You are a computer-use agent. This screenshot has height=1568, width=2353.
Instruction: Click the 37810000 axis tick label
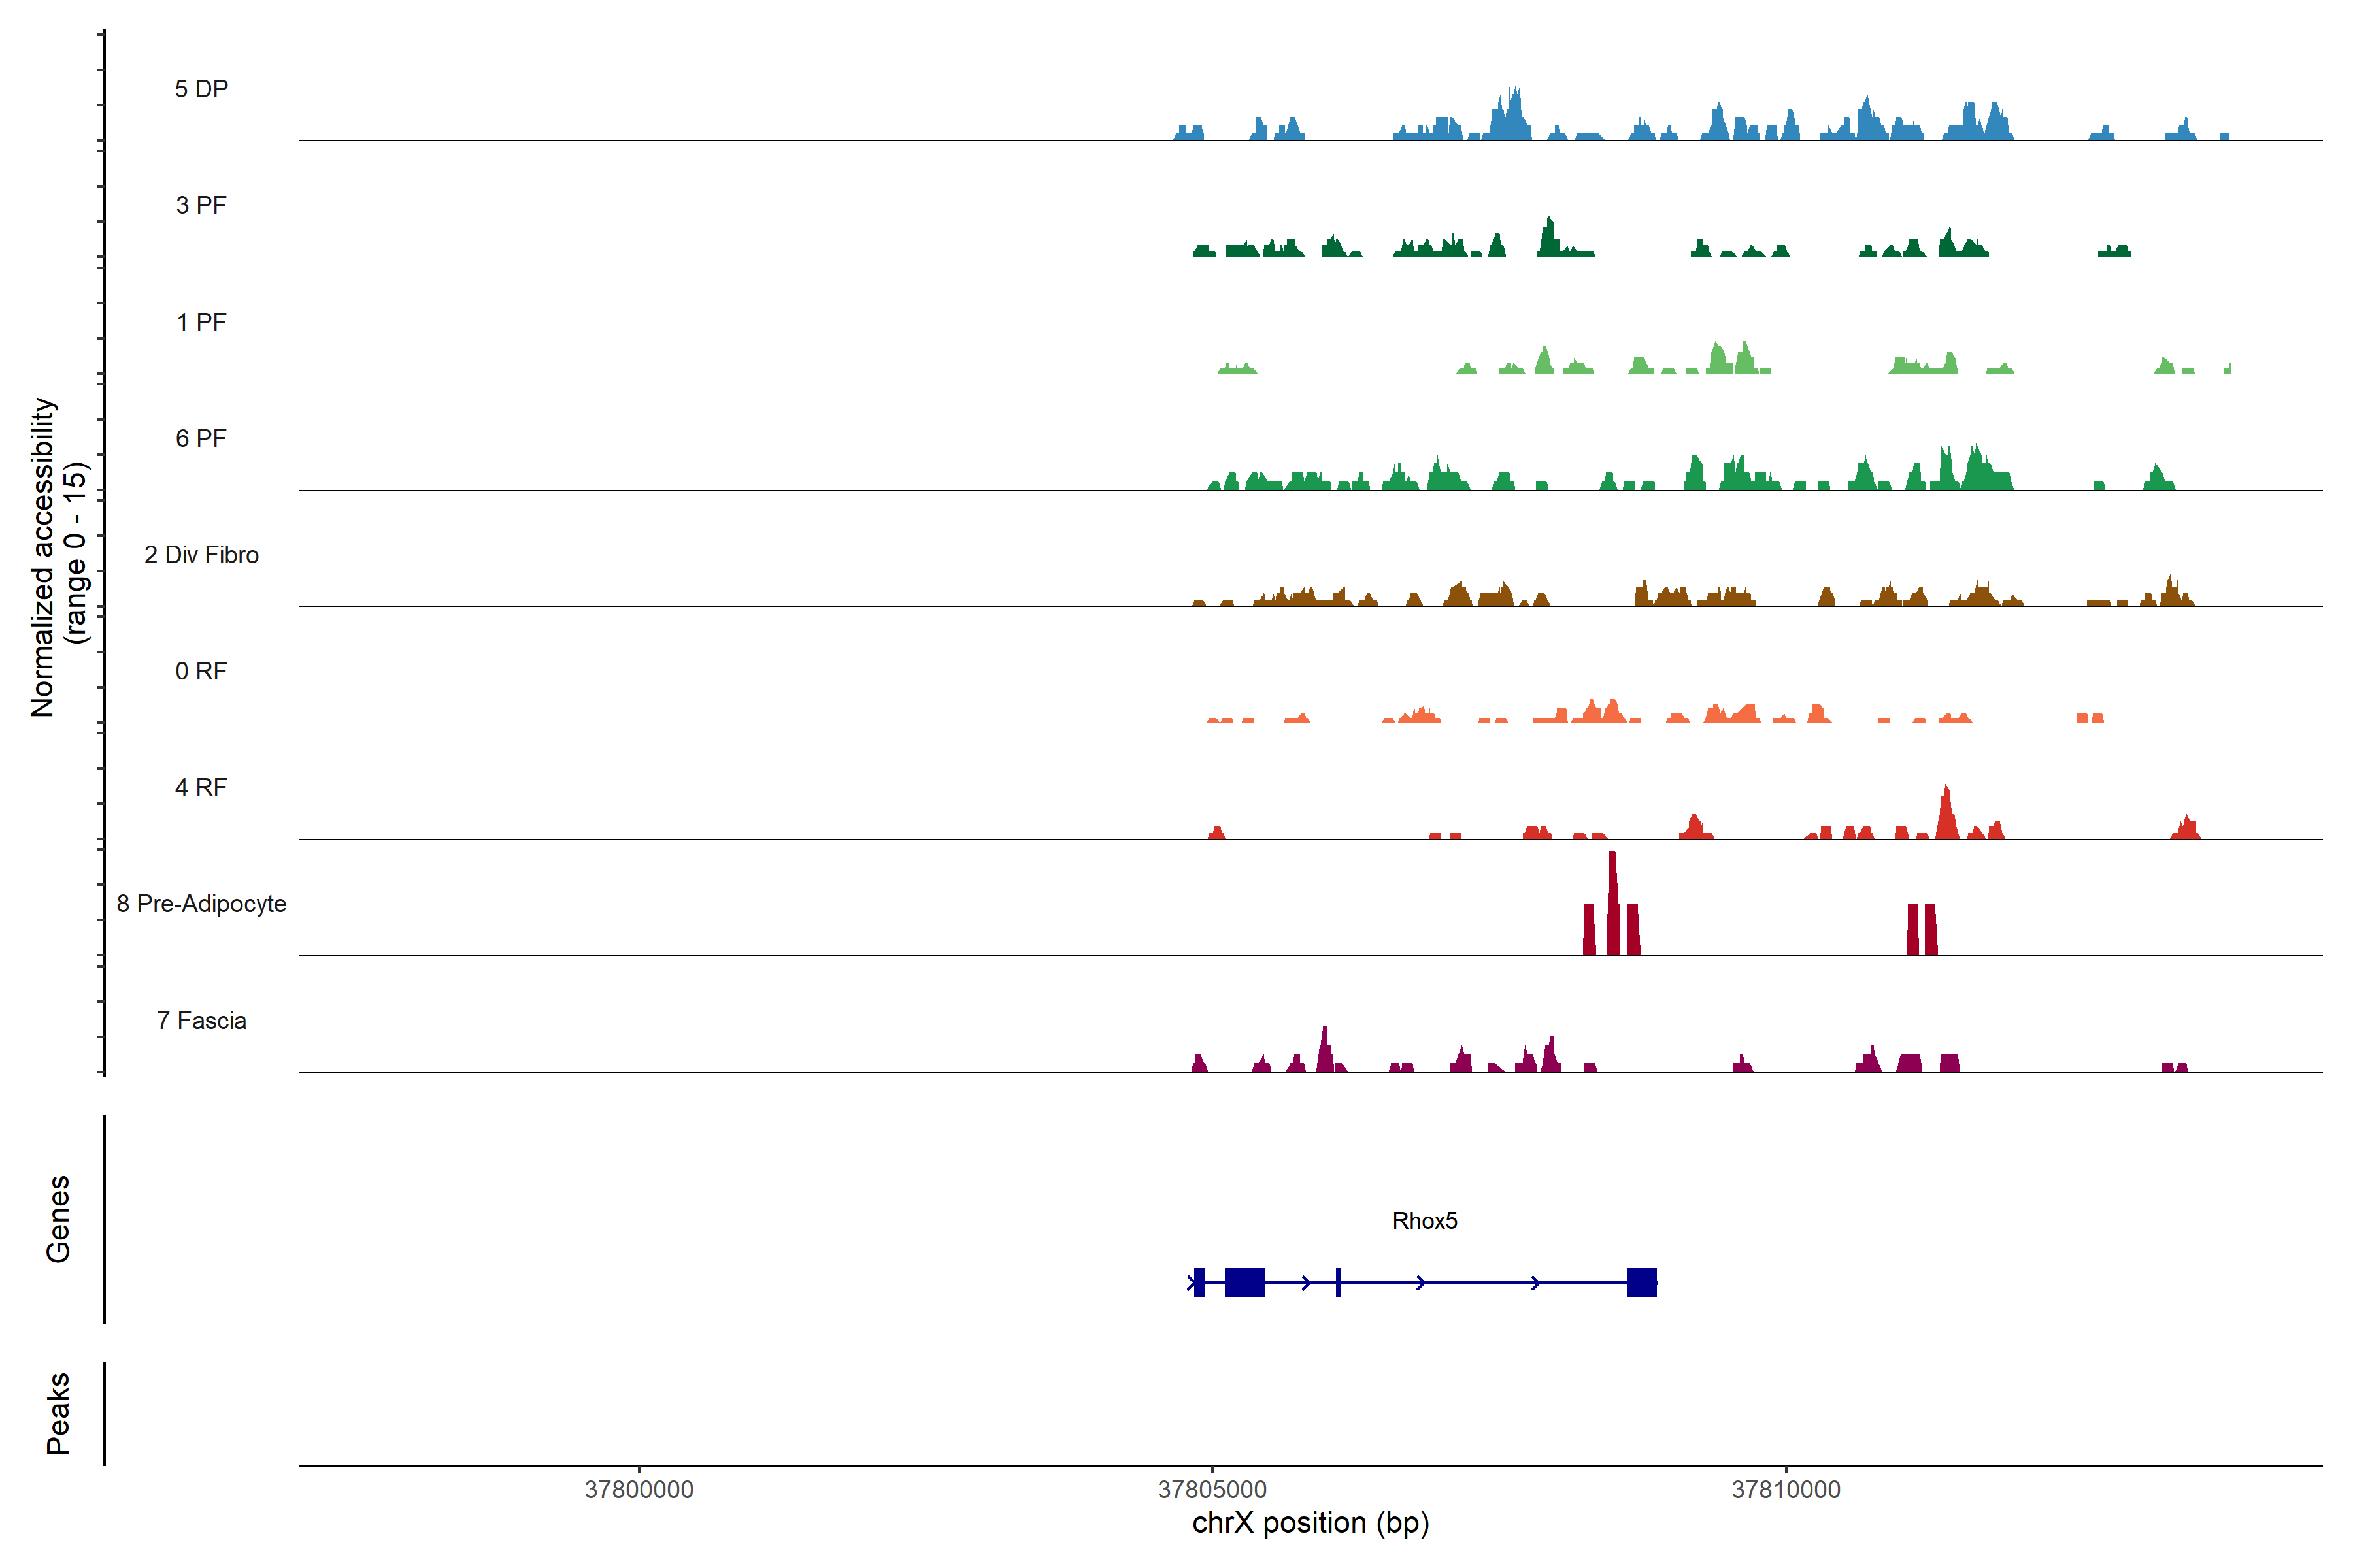point(1786,1489)
